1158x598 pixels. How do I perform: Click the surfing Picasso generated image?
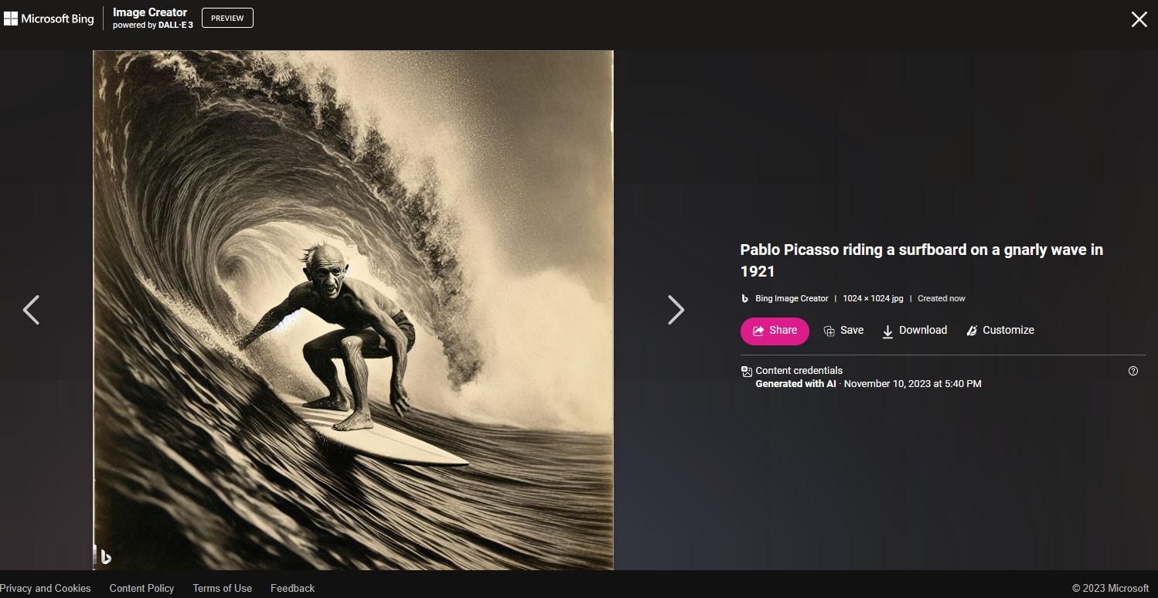pos(353,310)
